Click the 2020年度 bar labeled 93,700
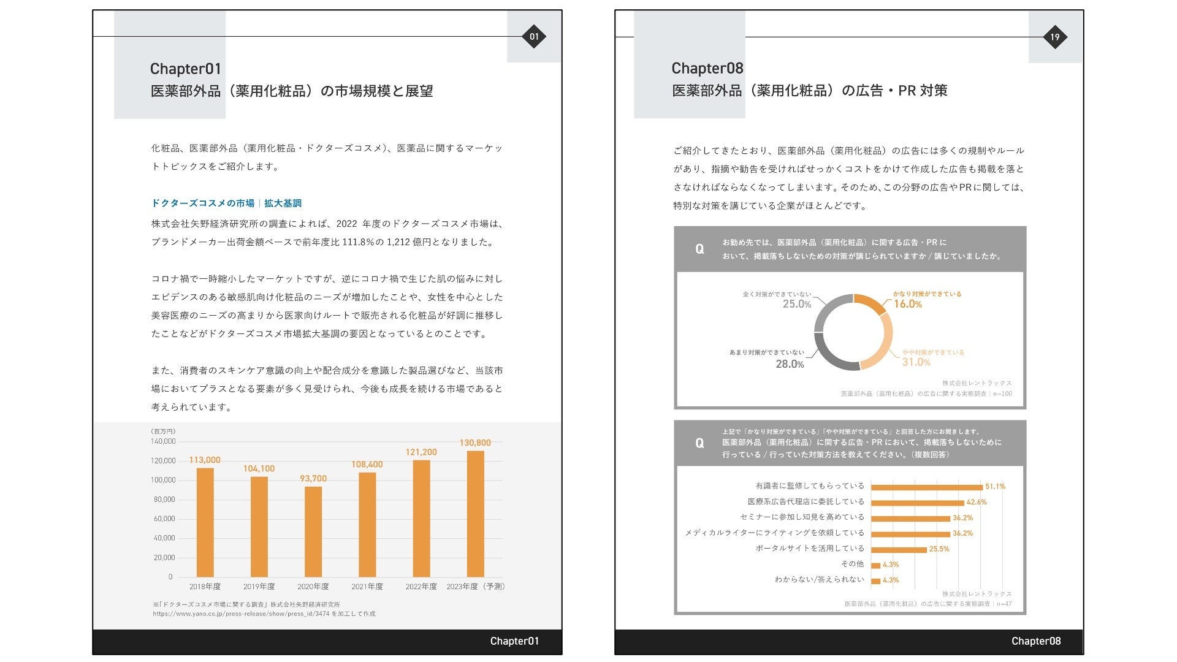1177x662 pixels. [313, 531]
